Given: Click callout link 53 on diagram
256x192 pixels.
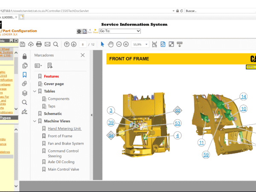Looking at the screenshot, I should pyautogui.click(x=177, y=123).
